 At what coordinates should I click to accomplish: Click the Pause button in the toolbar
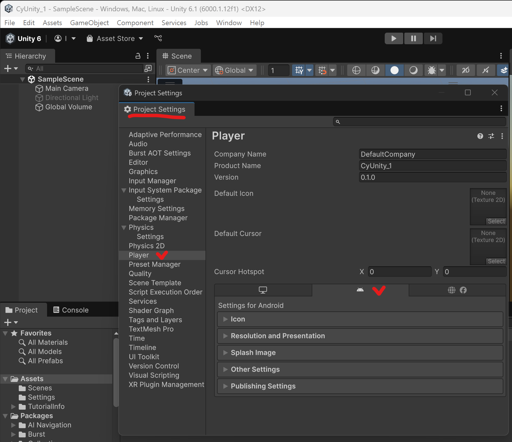(x=413, y=38)
